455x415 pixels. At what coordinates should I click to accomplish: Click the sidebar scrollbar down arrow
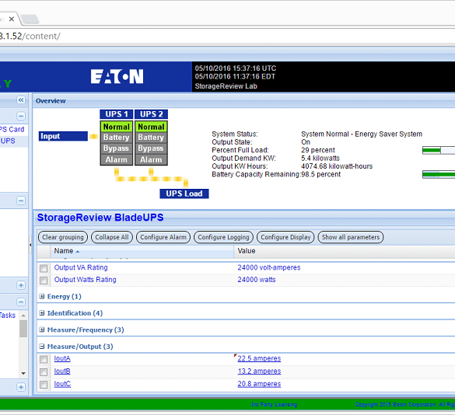point(23,373)
